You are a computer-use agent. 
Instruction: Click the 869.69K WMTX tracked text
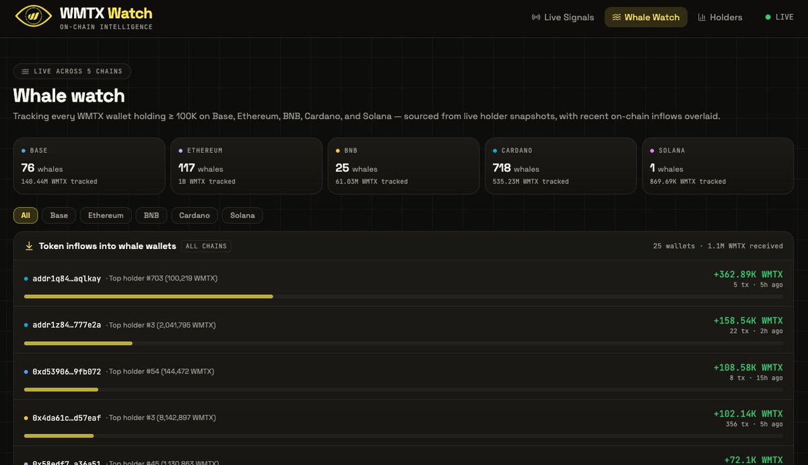688,182
